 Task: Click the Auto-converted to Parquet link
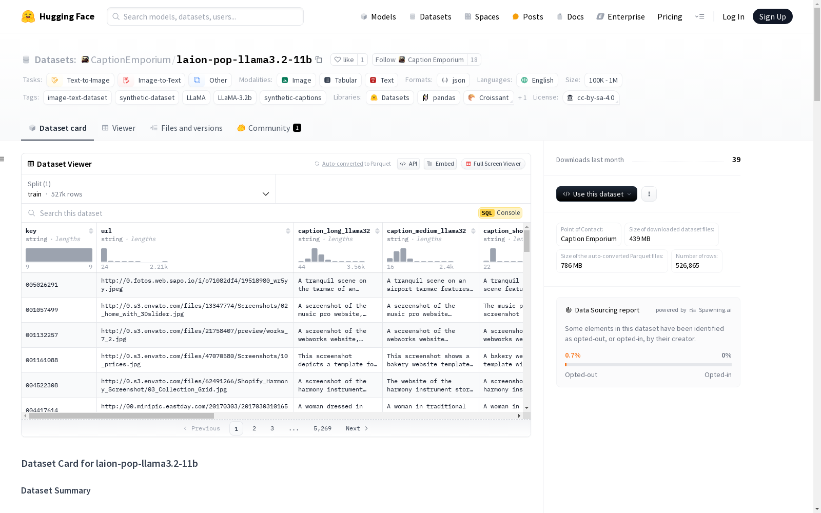(353, 164)
